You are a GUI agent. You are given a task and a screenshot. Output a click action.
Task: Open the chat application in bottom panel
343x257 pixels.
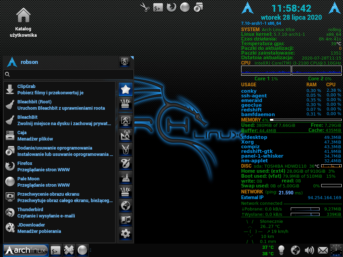[x=69, y=250]
